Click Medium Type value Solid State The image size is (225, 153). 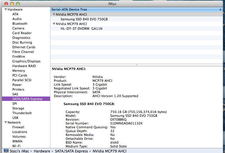tap(118, 146)
